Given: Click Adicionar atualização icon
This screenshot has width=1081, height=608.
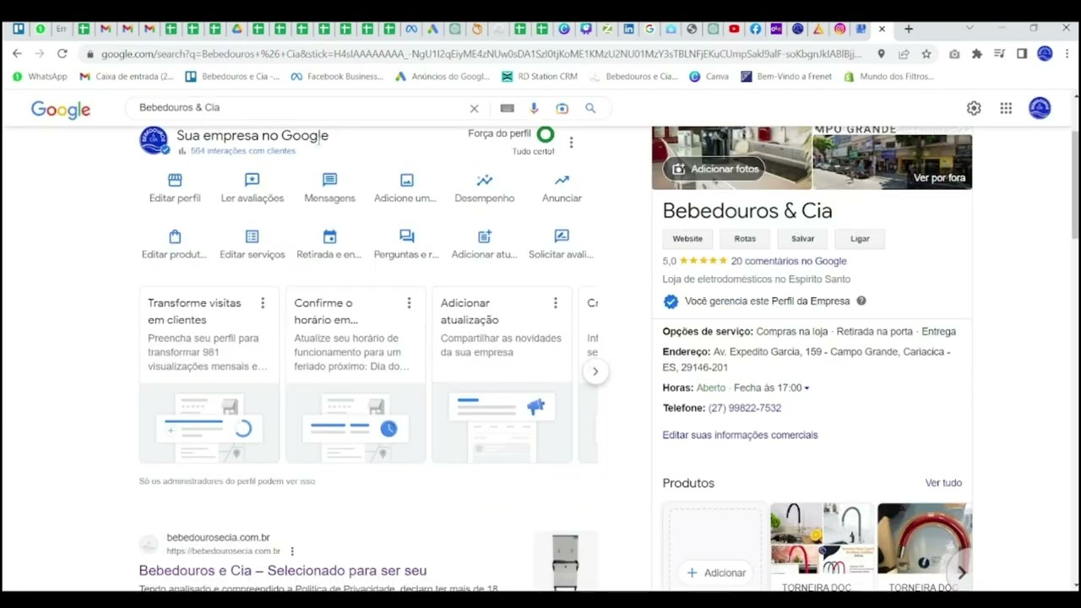Looking at the screenshot, I should (x=484, y=236).
